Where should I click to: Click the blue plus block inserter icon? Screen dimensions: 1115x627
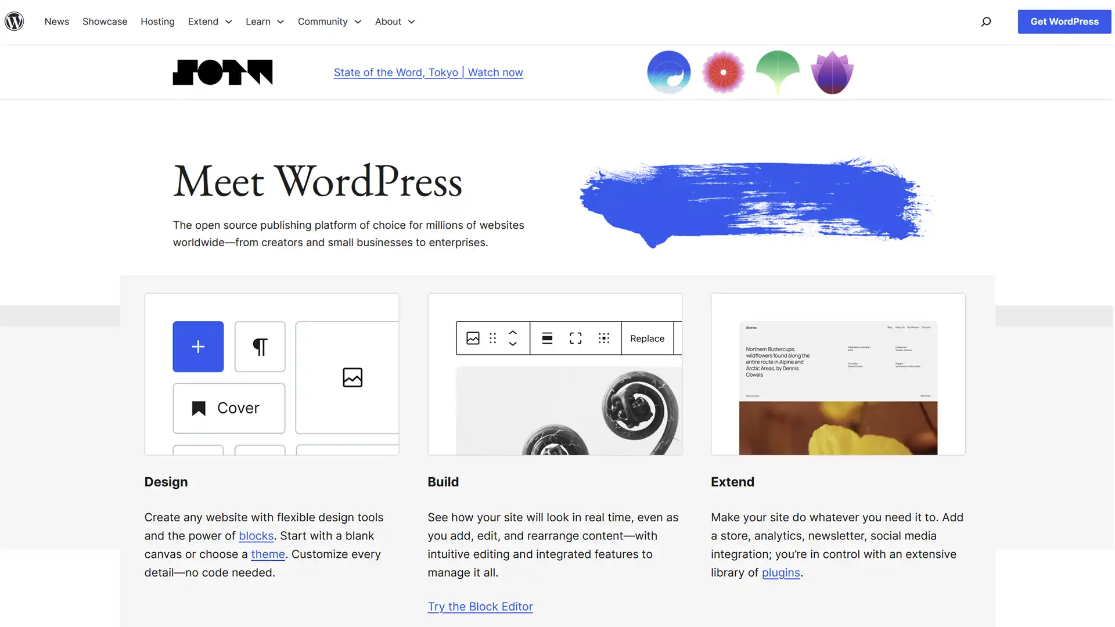click(x=198, y=347)
